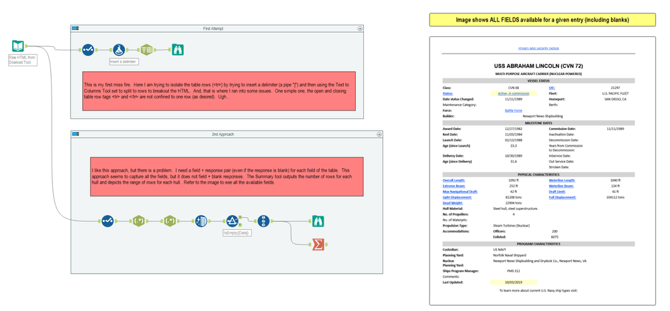
Task: Click the Filter tool's True output anchor
Action: 240,216
